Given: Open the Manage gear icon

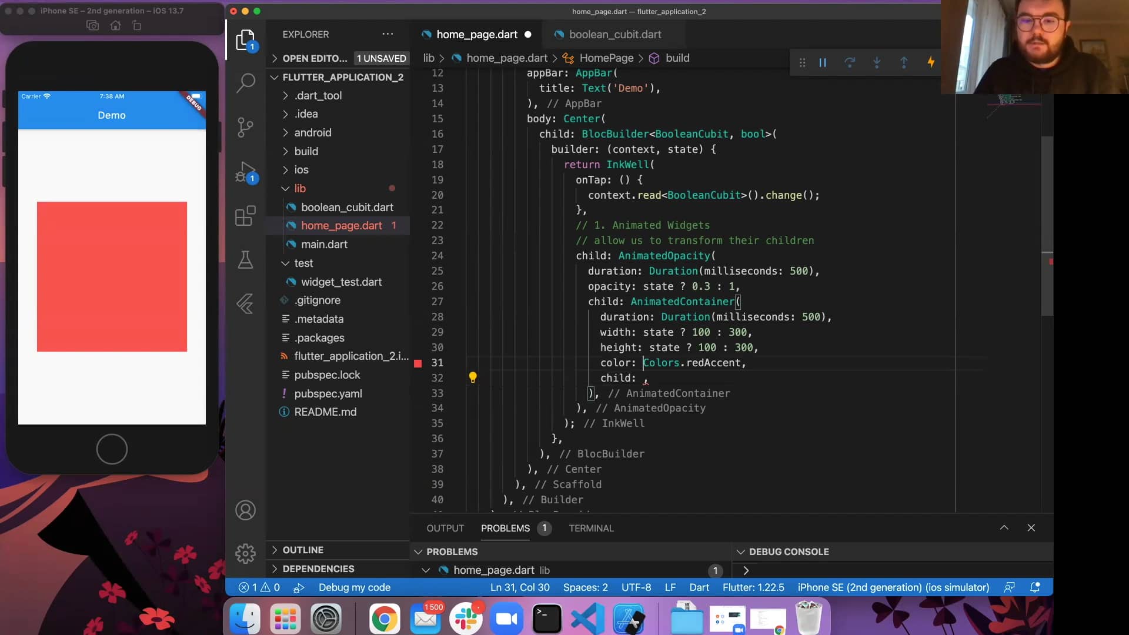Looking at the screenshot, I should (x=245, y=553).
